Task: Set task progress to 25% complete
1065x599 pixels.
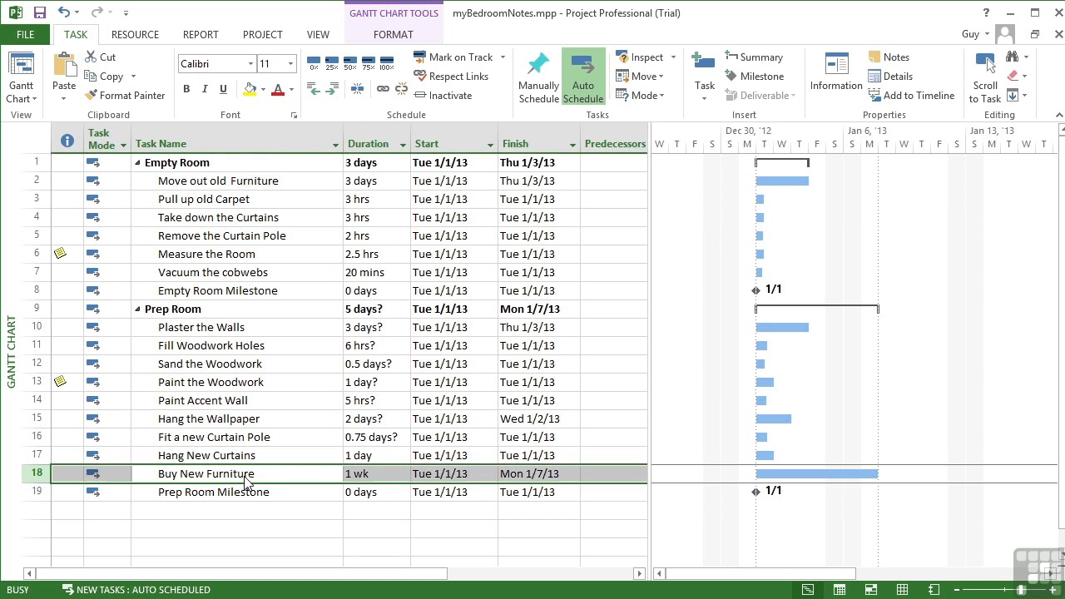Action: coord(332,63)
